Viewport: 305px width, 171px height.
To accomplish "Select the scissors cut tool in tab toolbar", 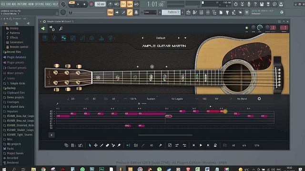I will [x=113, y=145].
